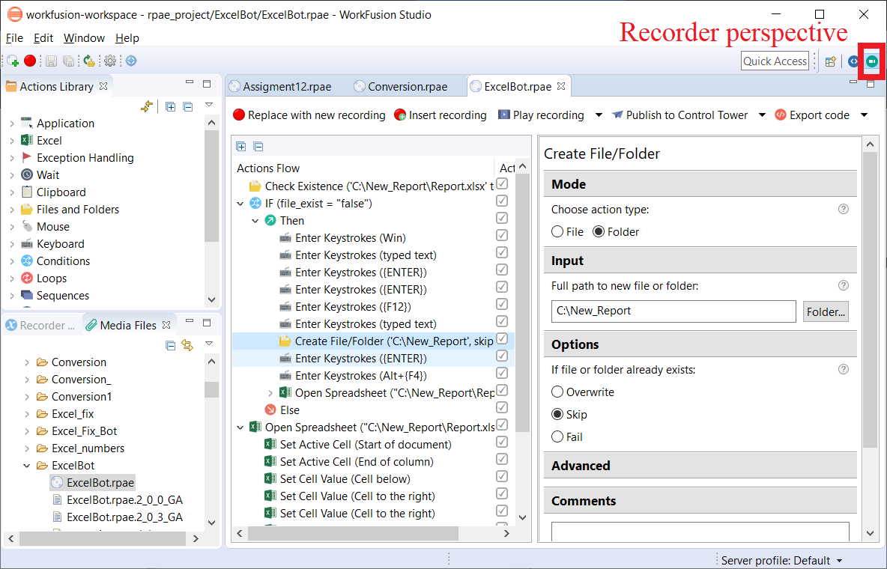
Task: Expand all in Actions Library toolbar
Action: pos(170,106)
